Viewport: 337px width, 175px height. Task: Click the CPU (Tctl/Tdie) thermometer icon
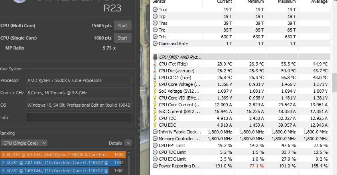(155, 64)
